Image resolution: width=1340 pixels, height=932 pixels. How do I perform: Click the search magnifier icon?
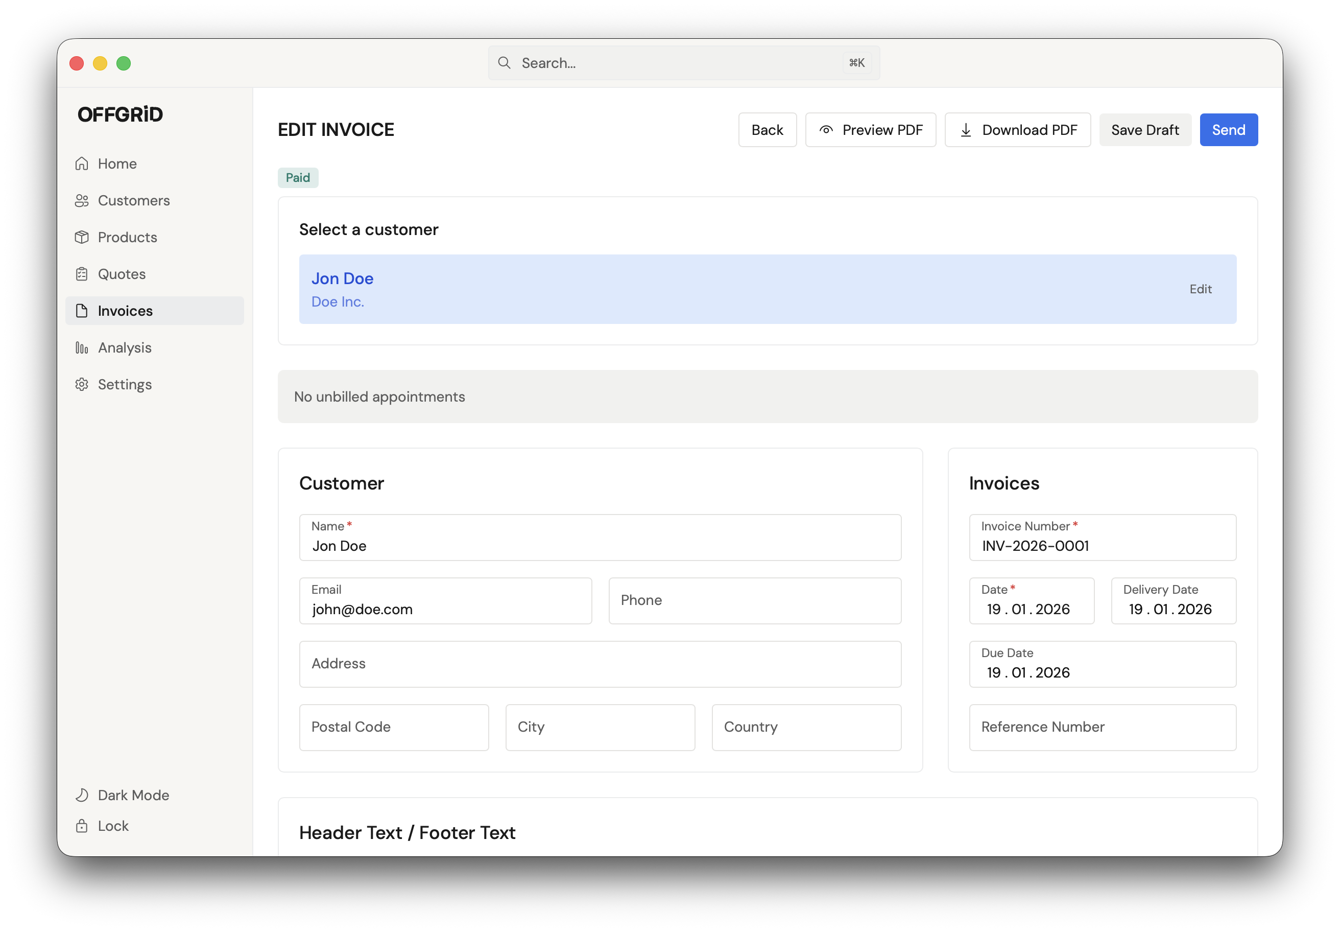504,62
